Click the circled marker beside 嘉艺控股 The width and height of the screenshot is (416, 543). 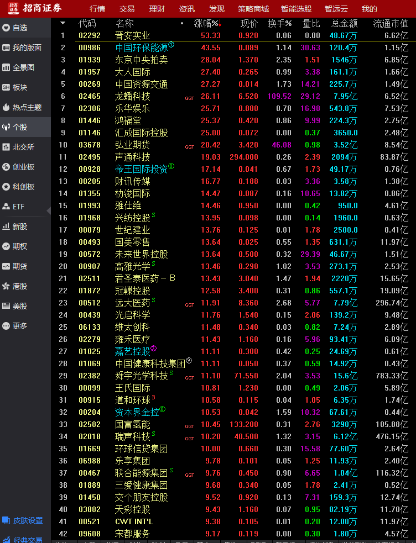[154, 349]
